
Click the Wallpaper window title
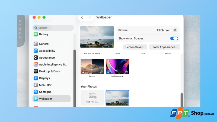coord(104,17)
